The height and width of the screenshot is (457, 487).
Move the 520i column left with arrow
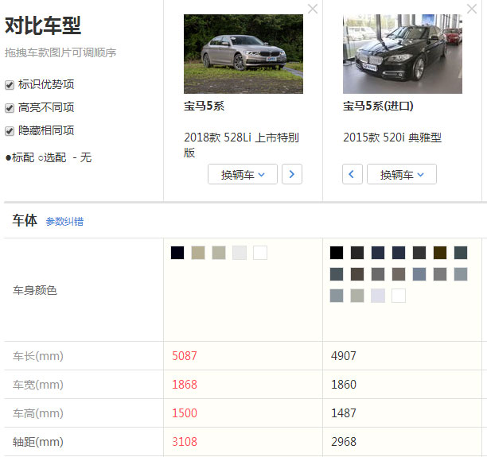click(353, 174)
